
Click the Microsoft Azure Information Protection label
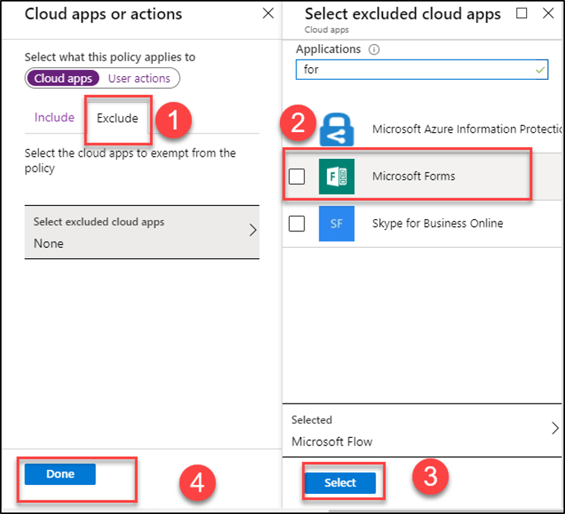tap(466, 129)
